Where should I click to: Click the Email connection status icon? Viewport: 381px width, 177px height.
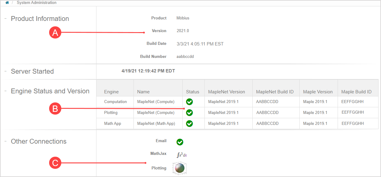[x=180, y=142]
